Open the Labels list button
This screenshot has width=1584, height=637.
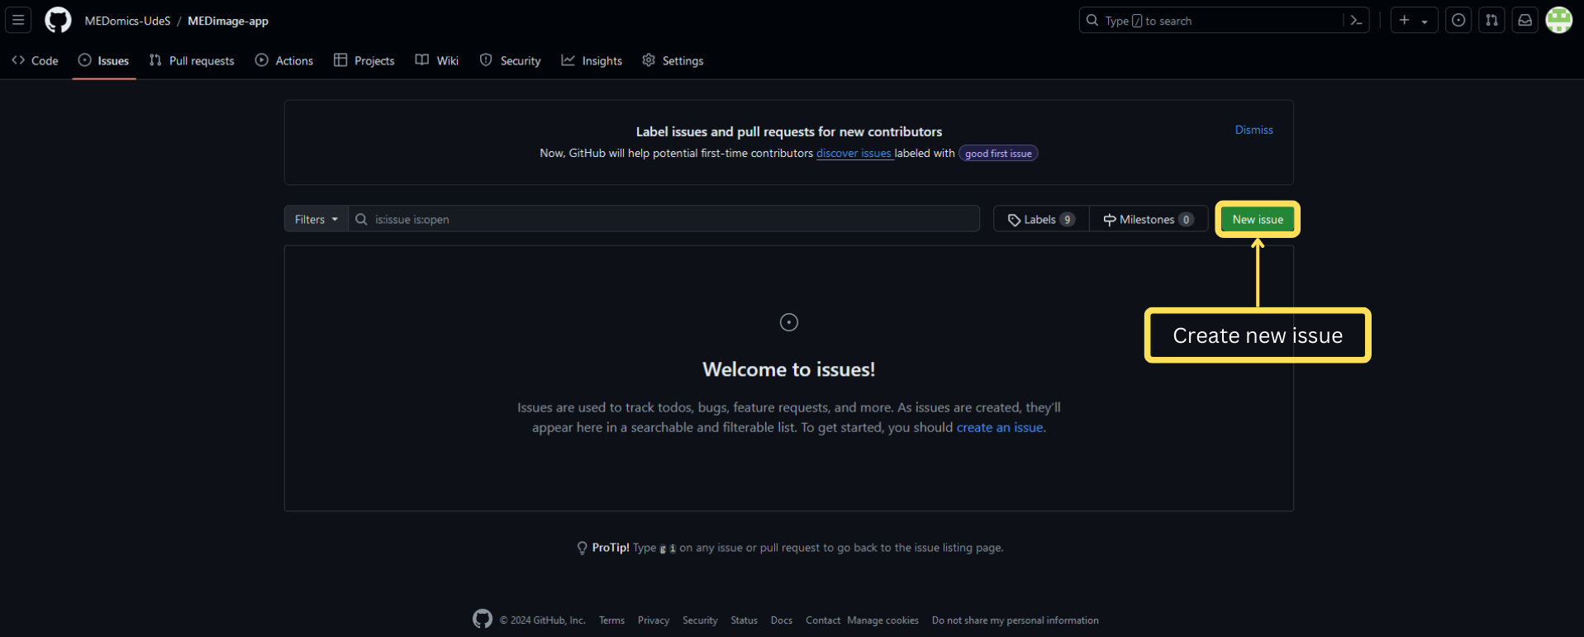[x=1040, y=219]
